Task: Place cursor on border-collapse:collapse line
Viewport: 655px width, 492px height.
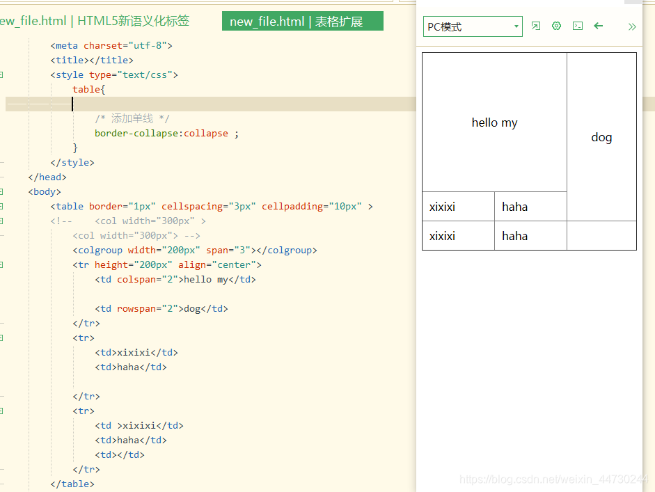Action: coord(166,133)
